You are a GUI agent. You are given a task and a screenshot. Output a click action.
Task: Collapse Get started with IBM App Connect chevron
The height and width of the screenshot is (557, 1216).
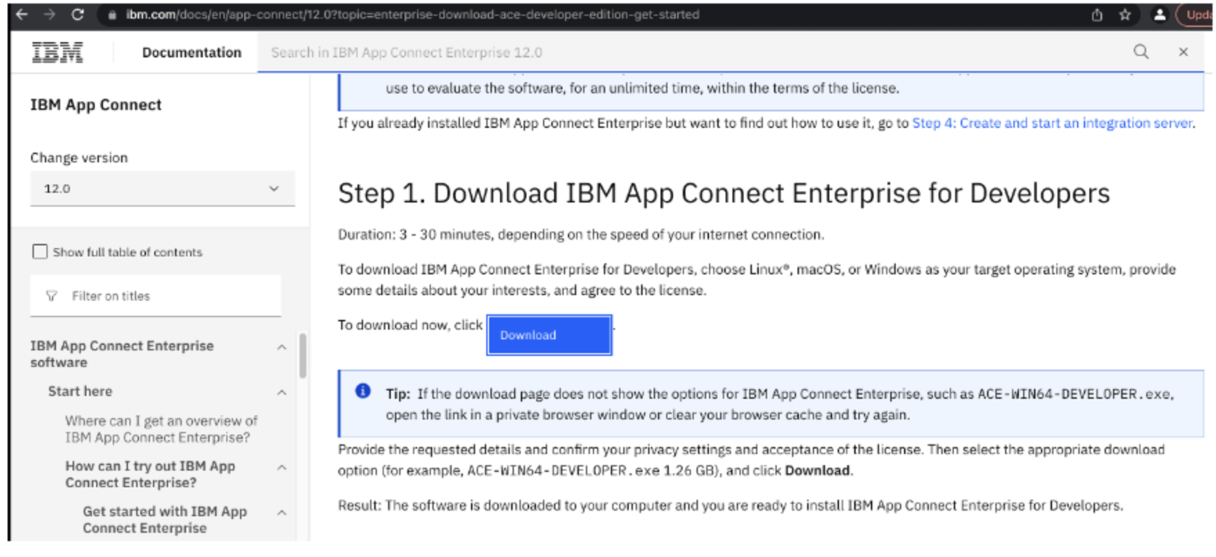click(x=282, y=513)
